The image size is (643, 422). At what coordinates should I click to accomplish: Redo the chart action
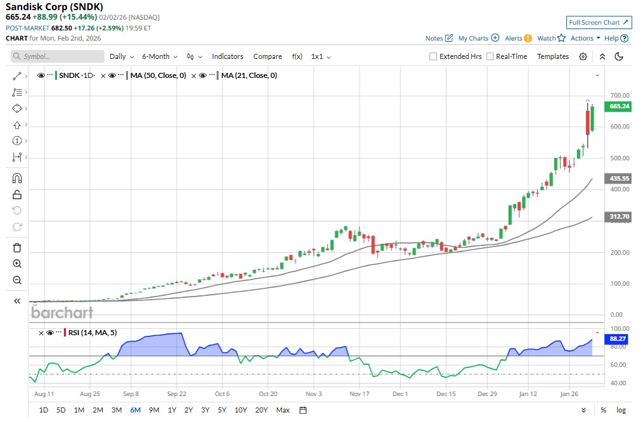click(x=17, y=227)
